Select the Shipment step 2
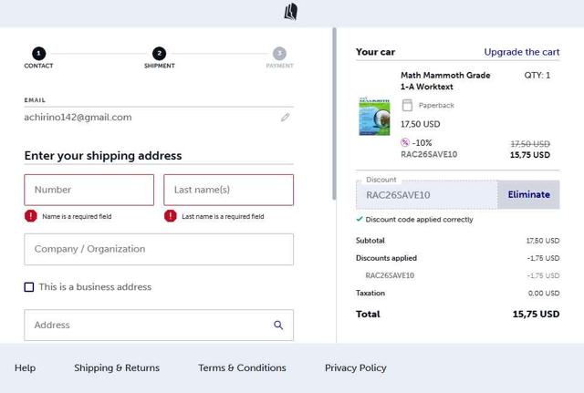The width and height of the screenshot is (584, 393). (x=159, y=54)
